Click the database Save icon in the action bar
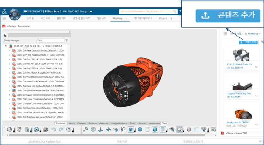The height and width of the screenshot is (145, 264). pyautogui.click(x=27, y=129)
